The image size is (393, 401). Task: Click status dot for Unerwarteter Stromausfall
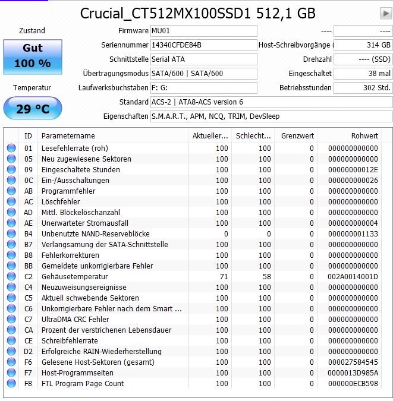[11, 223]
